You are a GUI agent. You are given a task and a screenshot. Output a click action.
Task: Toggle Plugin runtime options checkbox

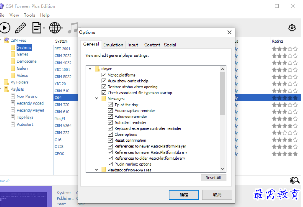click(110, 164)
